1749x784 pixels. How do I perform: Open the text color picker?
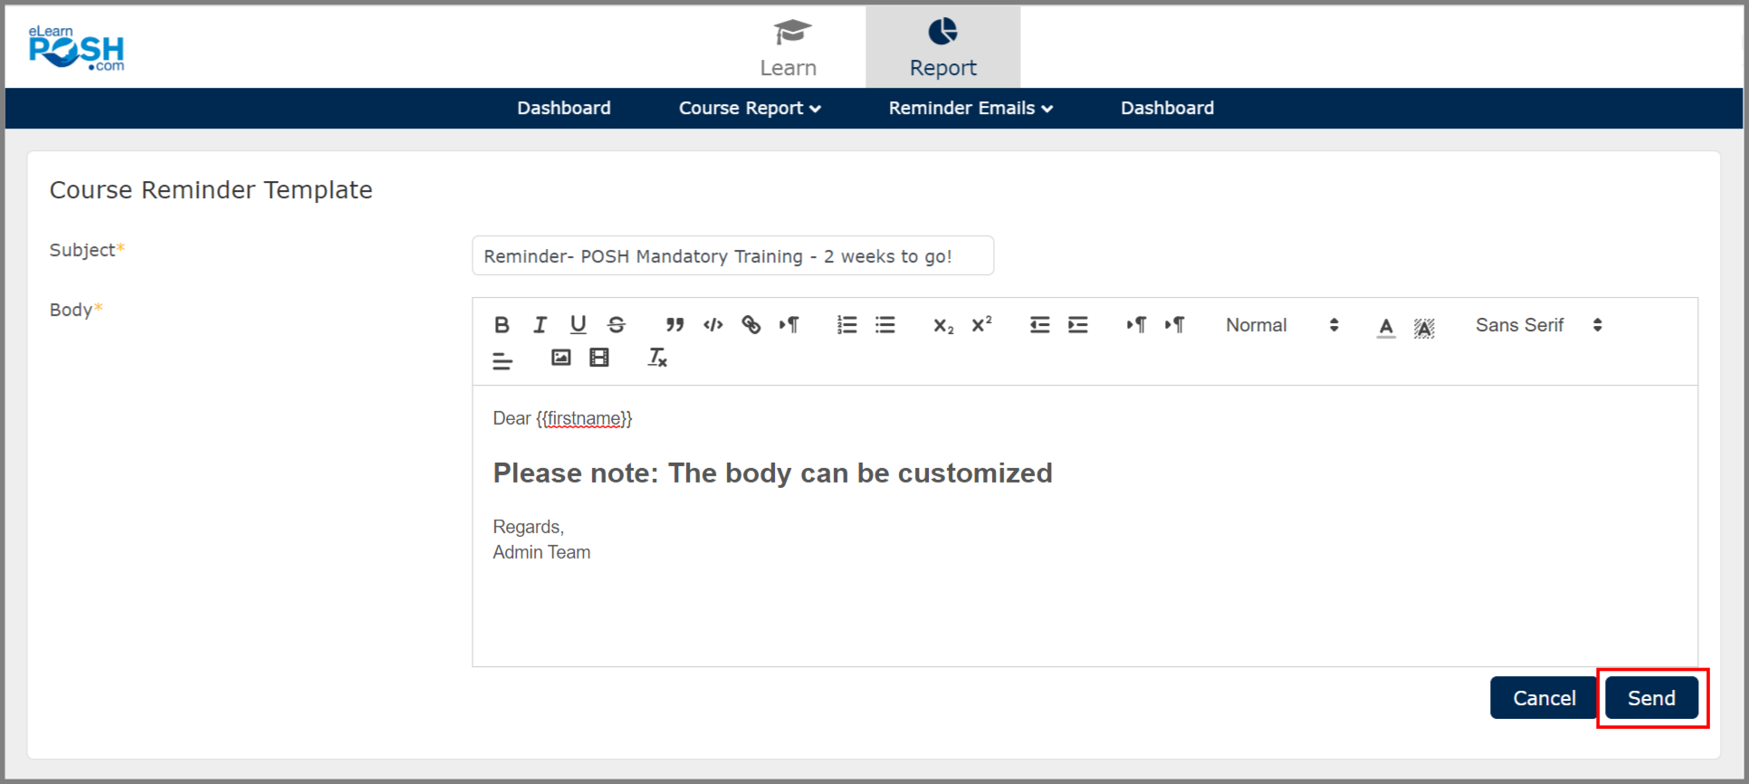point(1386,326)
